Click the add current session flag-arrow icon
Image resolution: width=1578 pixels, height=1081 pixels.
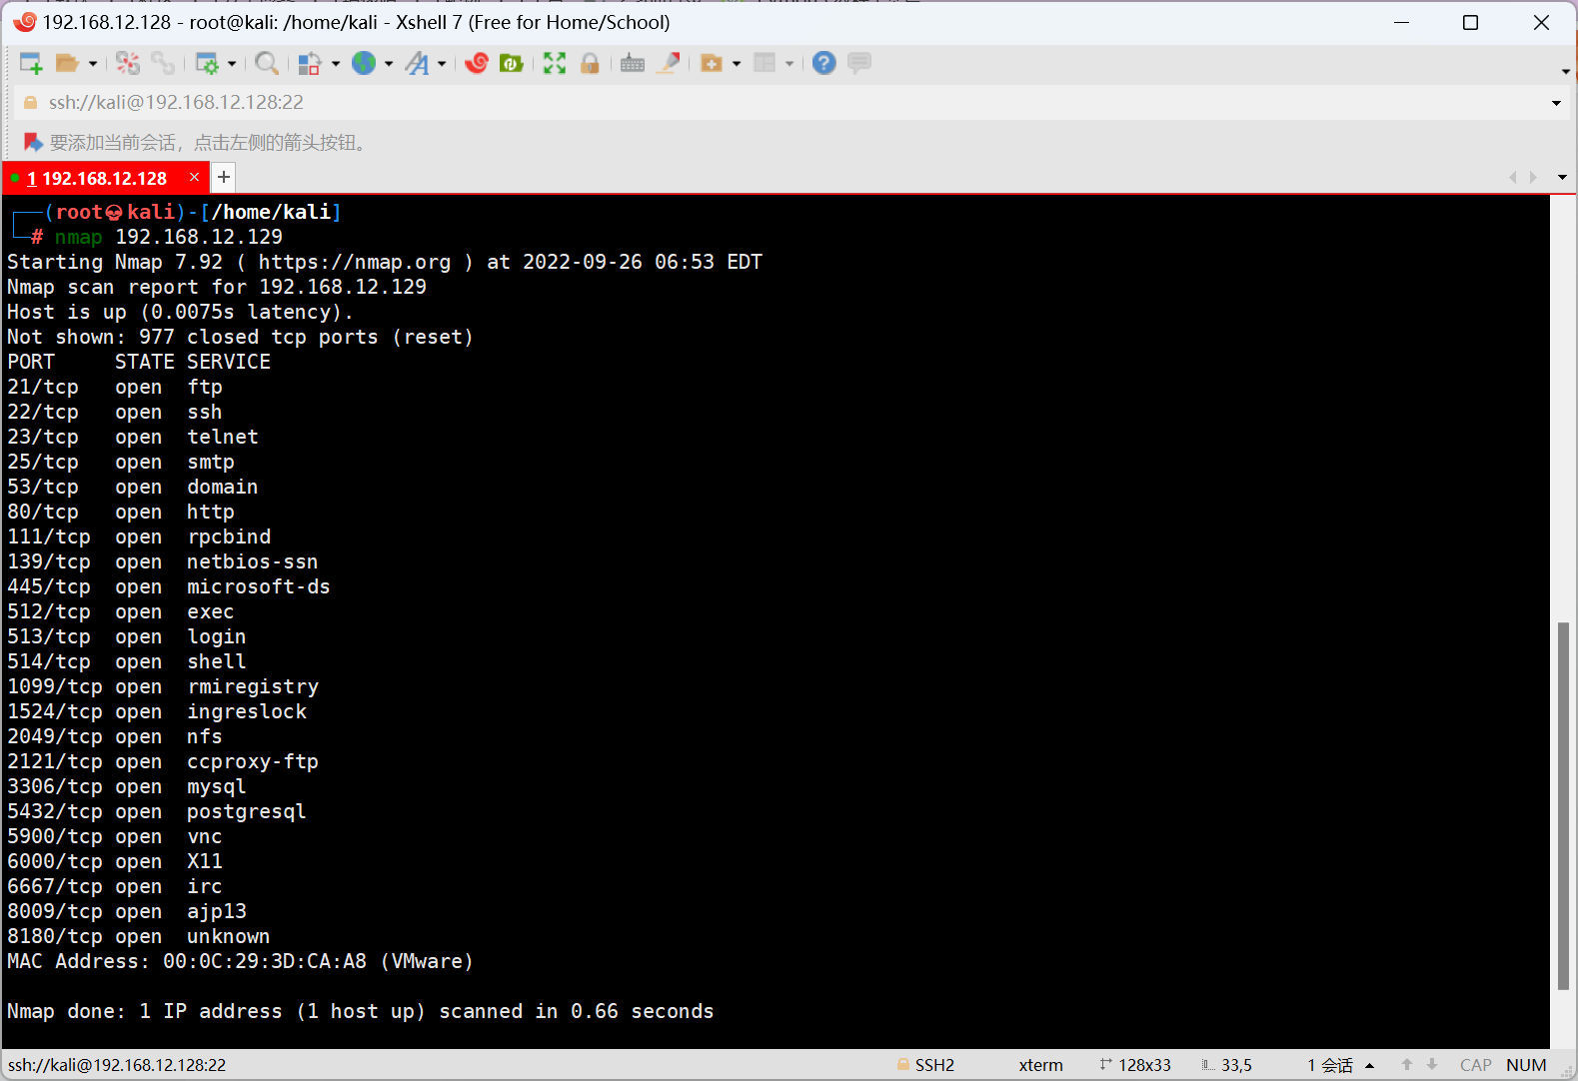(33, 143)
